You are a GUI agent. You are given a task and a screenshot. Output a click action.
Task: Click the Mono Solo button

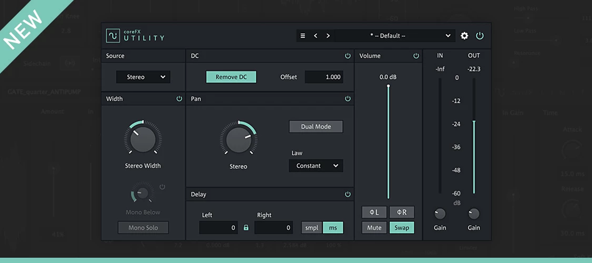pyautogui.click(x=143, y=228)
